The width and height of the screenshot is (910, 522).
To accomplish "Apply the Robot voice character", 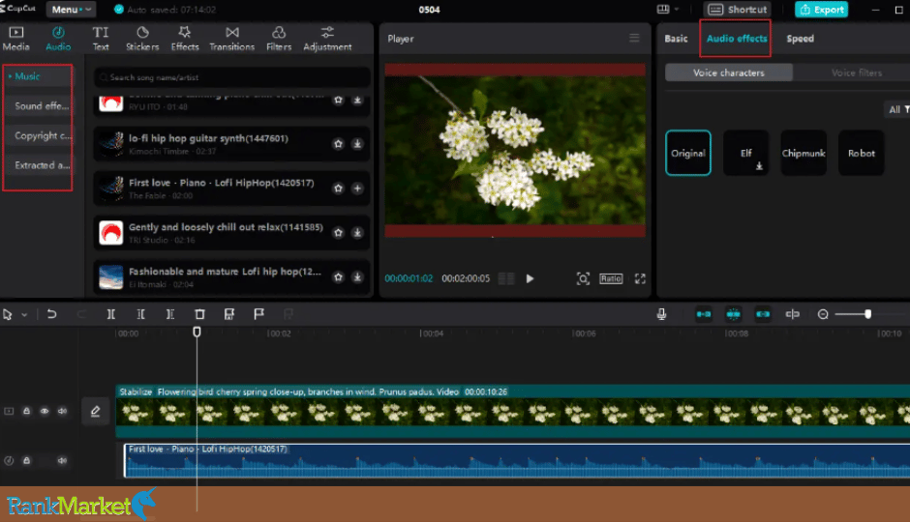I will click(862, 153).
